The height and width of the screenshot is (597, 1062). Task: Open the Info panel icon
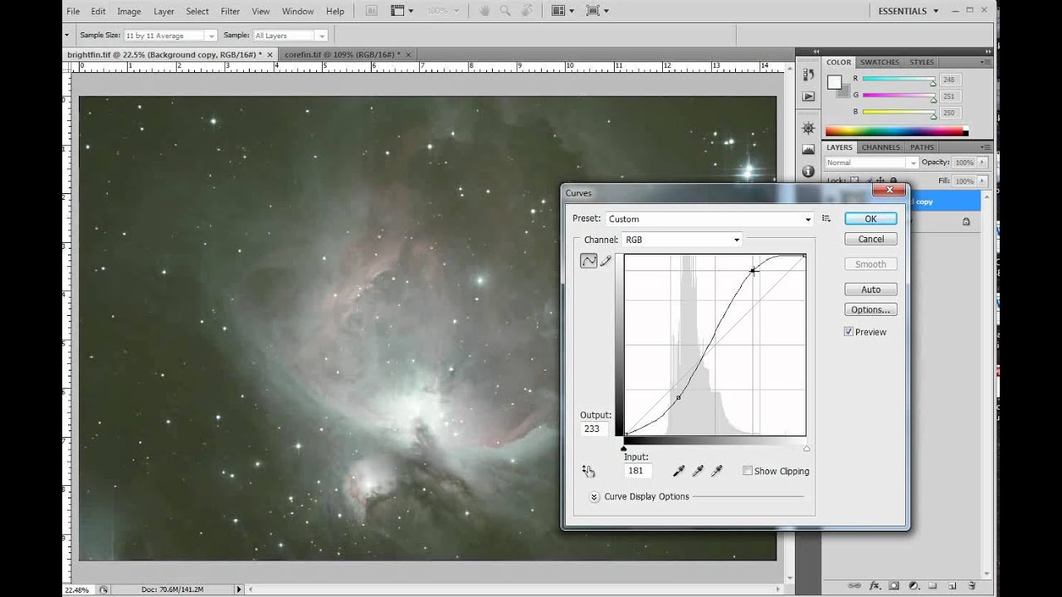pos(808,172)
